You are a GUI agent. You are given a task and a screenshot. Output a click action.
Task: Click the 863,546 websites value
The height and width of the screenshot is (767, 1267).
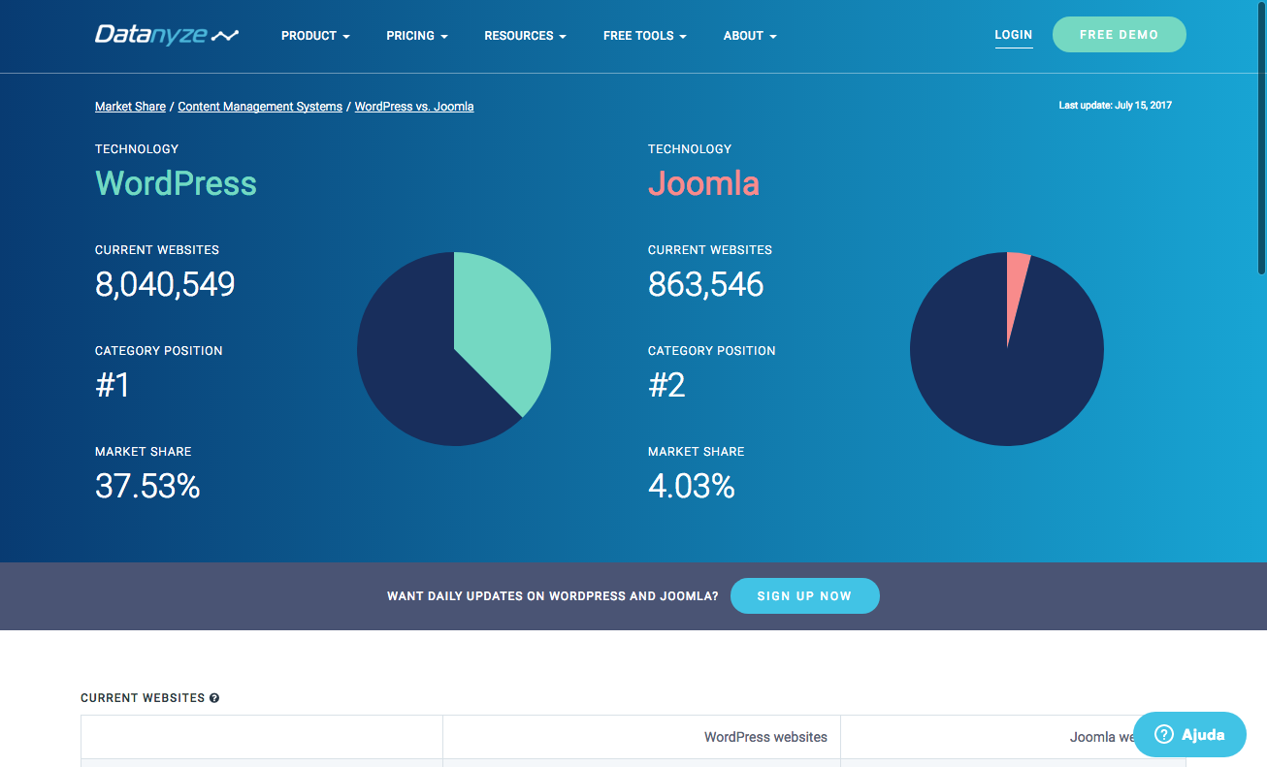coord(705,285)
